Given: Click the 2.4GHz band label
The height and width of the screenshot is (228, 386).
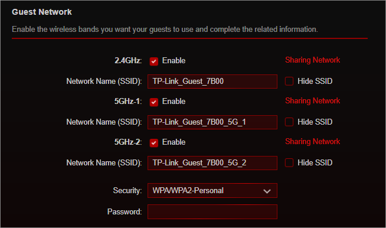Looking at the screenshot, I should pyautogui.click(x=128, y=61).
